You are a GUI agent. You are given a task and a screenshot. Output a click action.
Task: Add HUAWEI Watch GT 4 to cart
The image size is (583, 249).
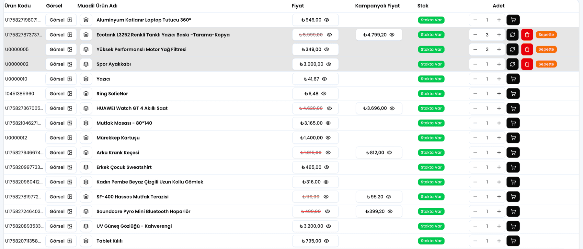(513, 108)
